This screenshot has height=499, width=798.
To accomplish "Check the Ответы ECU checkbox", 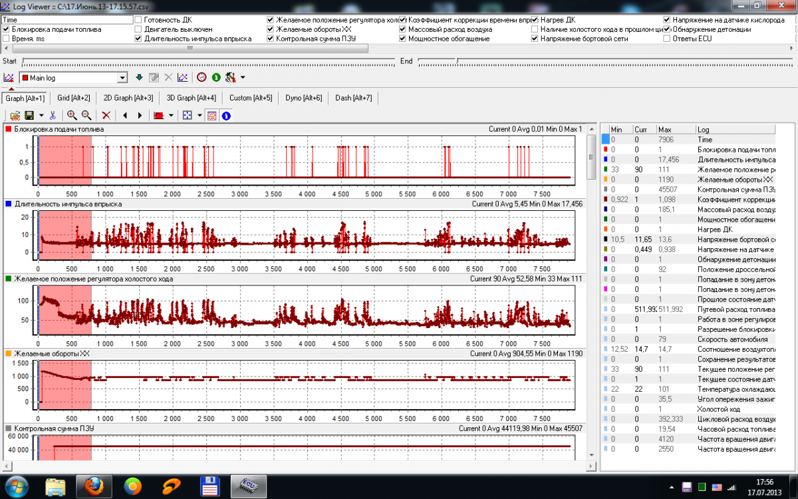I will coord(667,39).
